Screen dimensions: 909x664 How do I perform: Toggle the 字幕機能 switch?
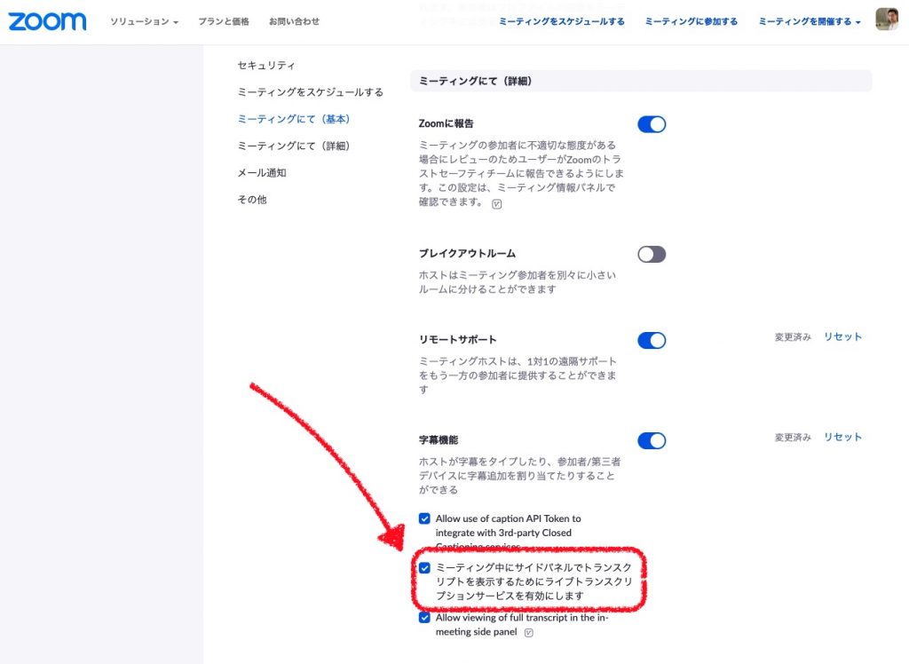tap(652, 441)
